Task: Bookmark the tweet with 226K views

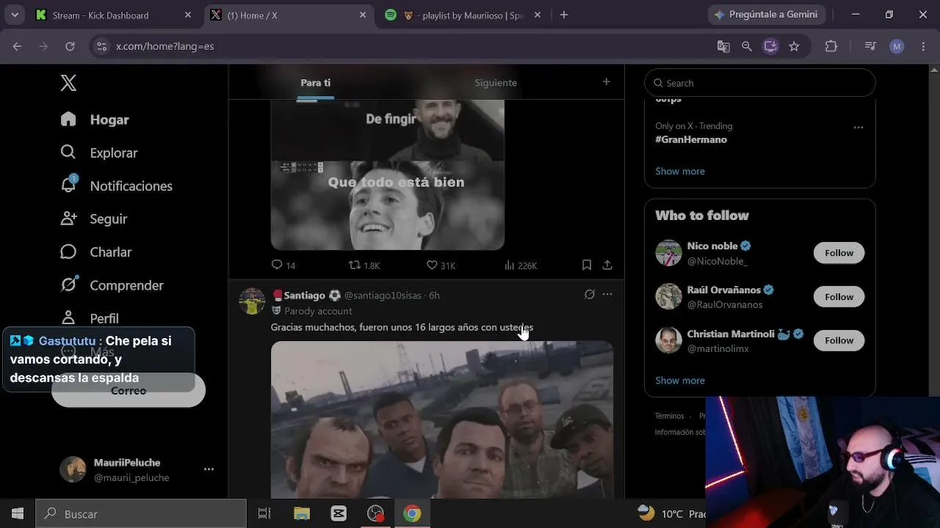Action: [x=587, y=265]
